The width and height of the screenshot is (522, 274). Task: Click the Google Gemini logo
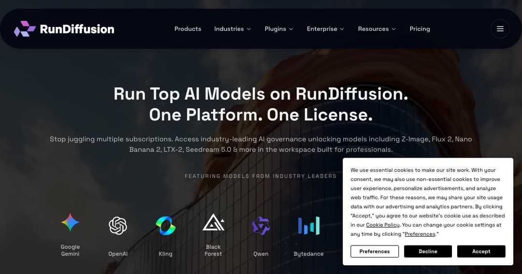point(70,222)
